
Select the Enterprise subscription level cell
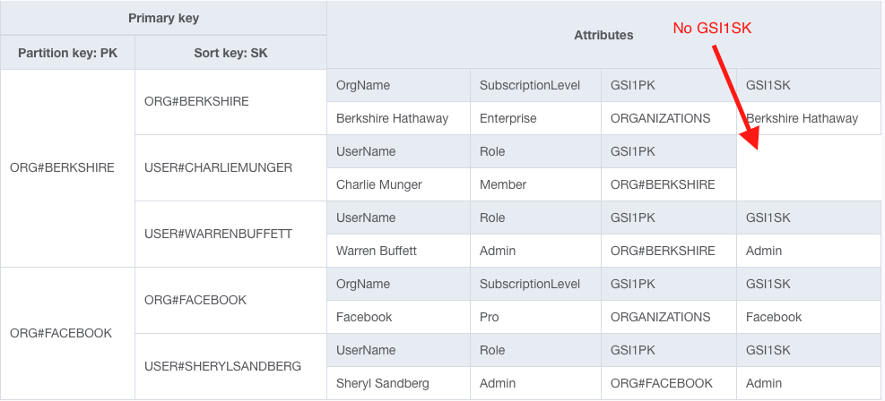click(508, 118)
